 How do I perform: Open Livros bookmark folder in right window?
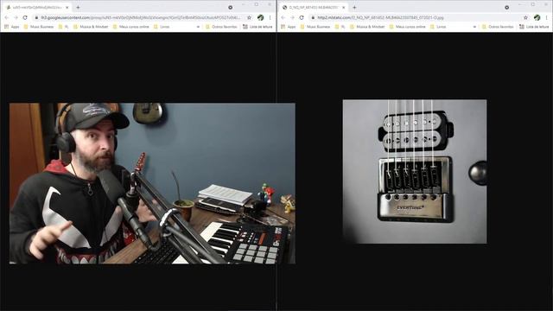[438, 27]
